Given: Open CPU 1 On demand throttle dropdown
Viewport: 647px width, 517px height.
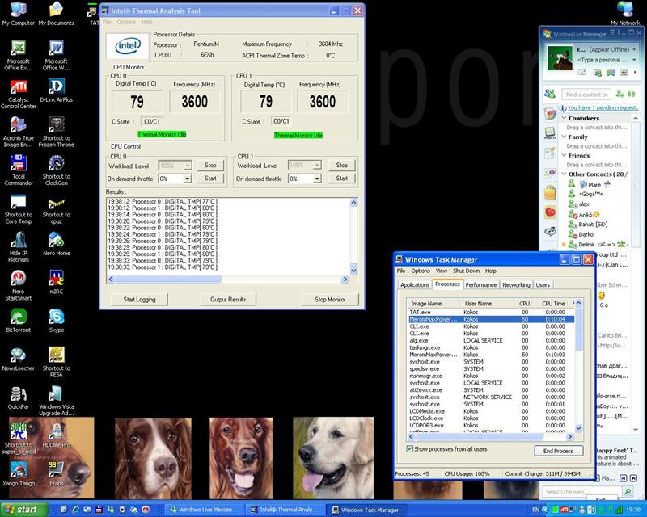Looking at the screenshot, I should [316, 179].
